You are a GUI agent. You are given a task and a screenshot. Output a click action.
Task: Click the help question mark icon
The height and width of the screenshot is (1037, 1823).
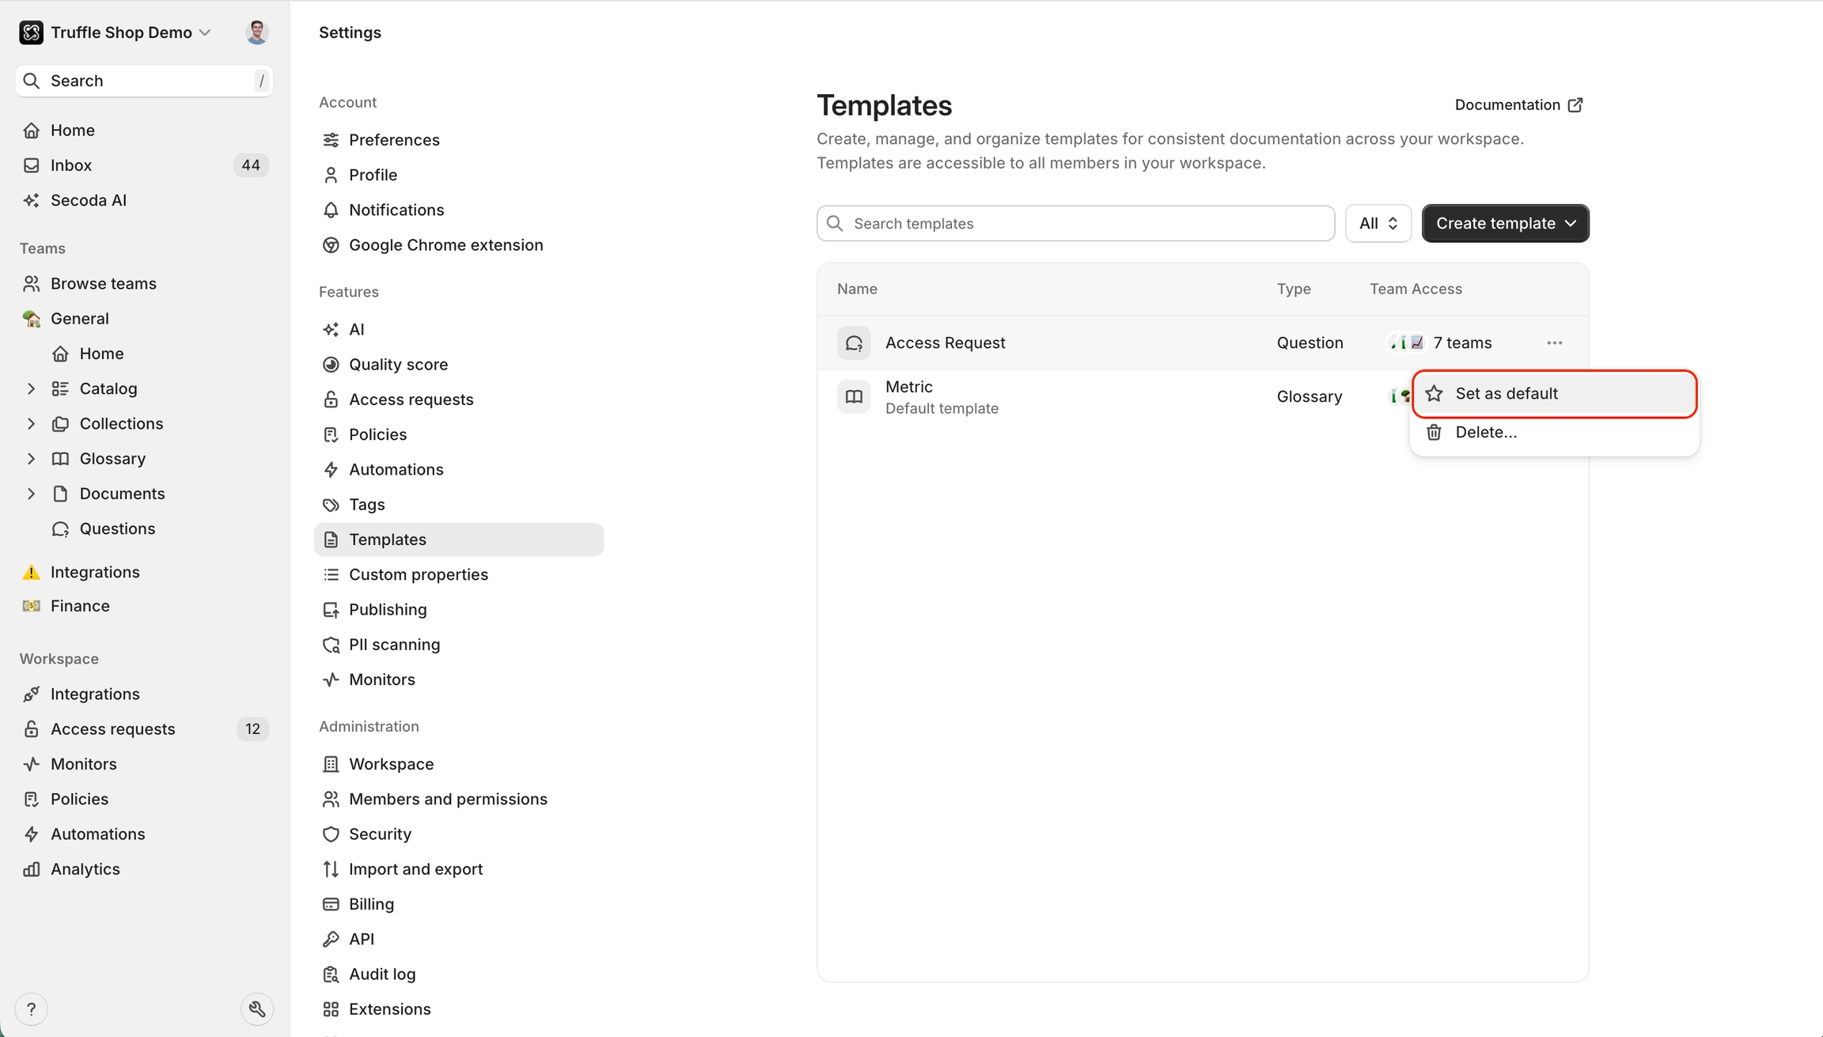coord(31,1009)
